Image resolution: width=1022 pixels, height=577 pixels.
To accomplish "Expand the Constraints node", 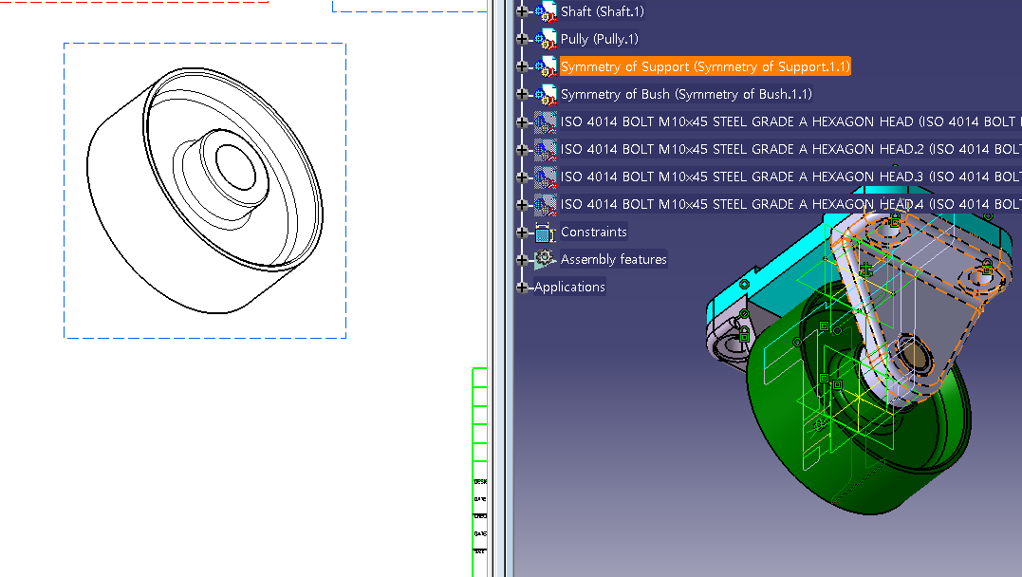I will pos(521,233).
